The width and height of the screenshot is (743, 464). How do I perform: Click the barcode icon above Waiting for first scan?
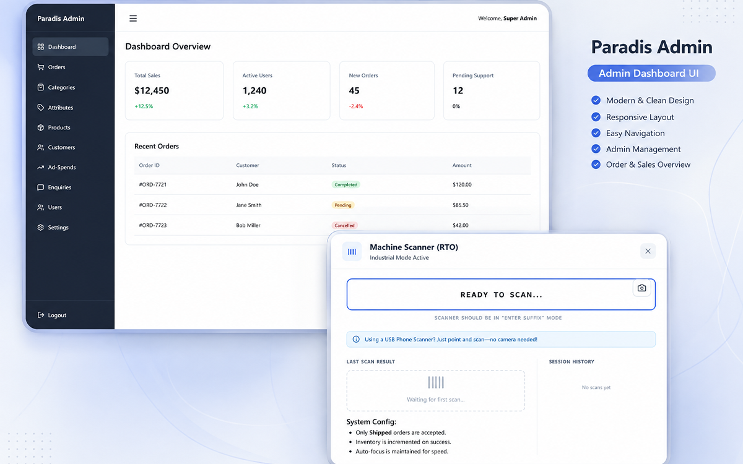pyautogui.click(x=436, y=382)
